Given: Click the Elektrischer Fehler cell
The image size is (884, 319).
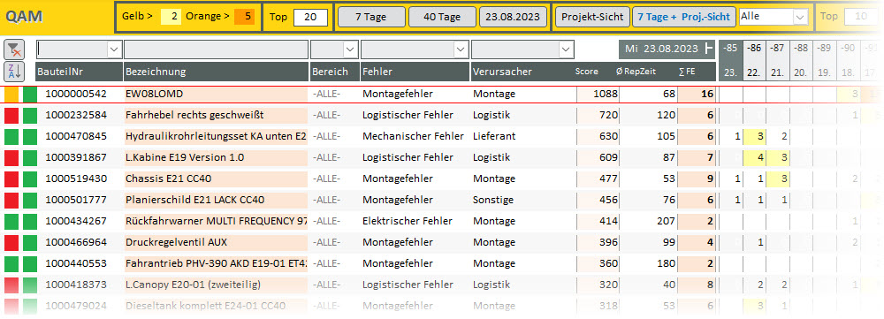Looking at the screenshot, I should pos(408,222).
